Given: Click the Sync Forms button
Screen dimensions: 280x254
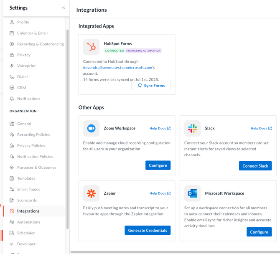Looking at the screenshot, I should 151,86.
